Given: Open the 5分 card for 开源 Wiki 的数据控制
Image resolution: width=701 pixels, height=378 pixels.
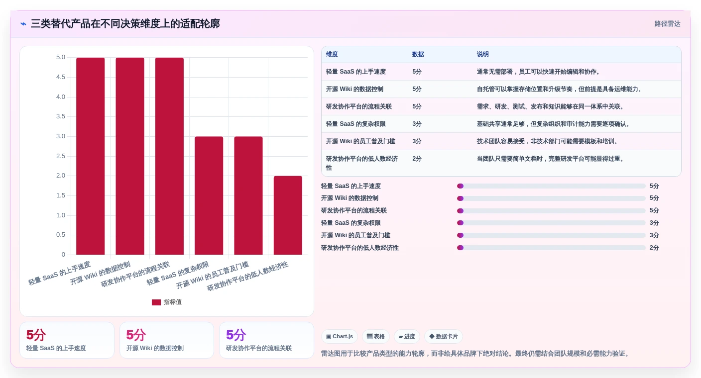Looking at the screenshot, I should point(167,340).
